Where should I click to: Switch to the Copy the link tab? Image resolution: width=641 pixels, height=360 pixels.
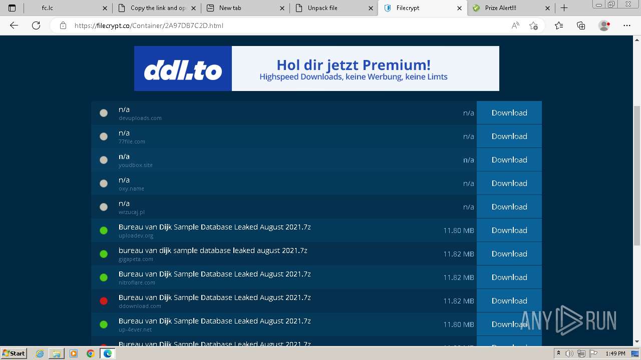(x=156, y=8)
